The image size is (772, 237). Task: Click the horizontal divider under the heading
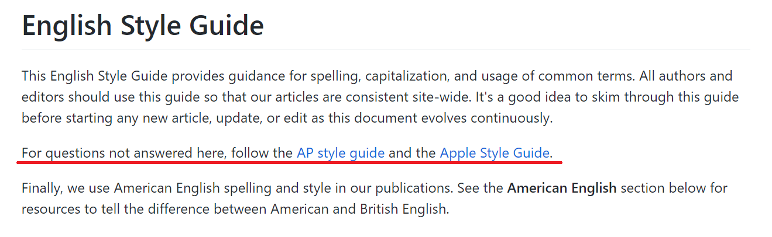386,50
